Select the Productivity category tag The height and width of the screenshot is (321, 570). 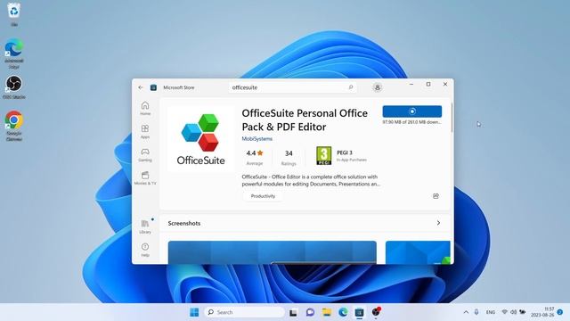(263, 196)
